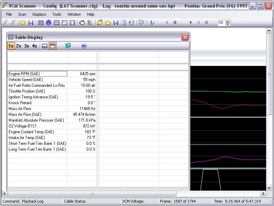Pause log playback
The image size is (274, 206).
coord(199,22)
